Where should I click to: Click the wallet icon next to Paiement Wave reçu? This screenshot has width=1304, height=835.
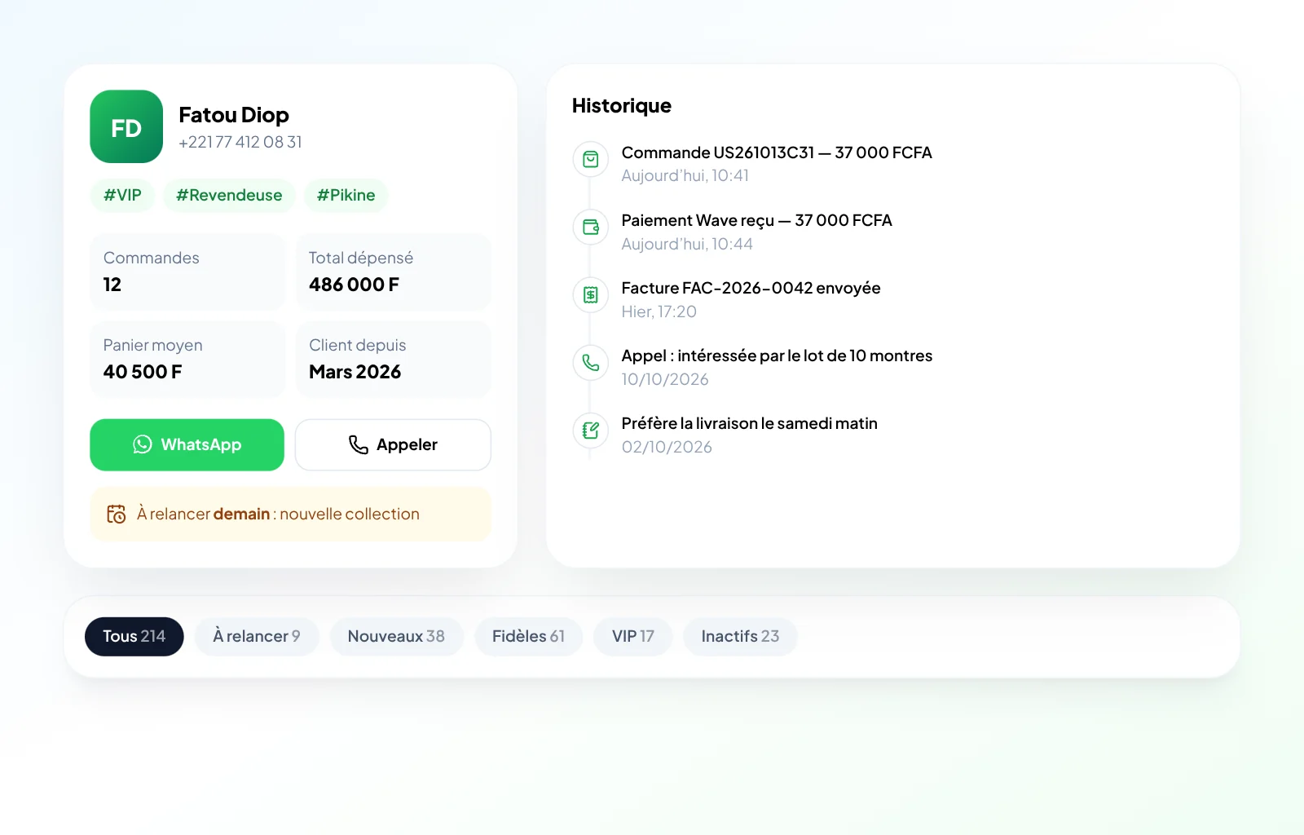coord(591,227)
